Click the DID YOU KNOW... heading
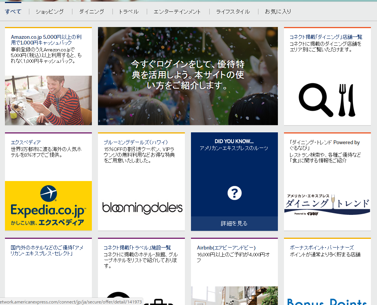This screenshot has width=377, height=305. (x=234, y=141)
